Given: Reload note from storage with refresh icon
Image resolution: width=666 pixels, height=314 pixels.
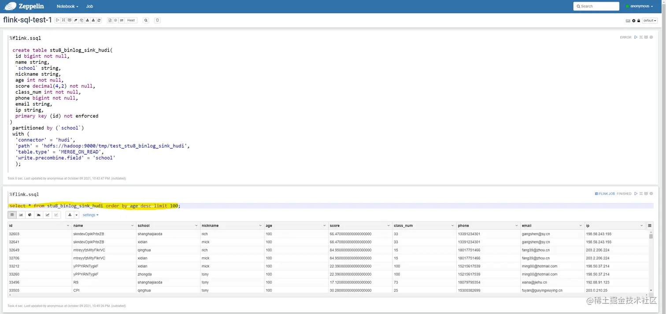Looking at the screenshot, I should pos(99,20).
